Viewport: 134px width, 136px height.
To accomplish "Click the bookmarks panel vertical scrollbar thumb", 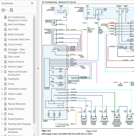I will (34, 70).
